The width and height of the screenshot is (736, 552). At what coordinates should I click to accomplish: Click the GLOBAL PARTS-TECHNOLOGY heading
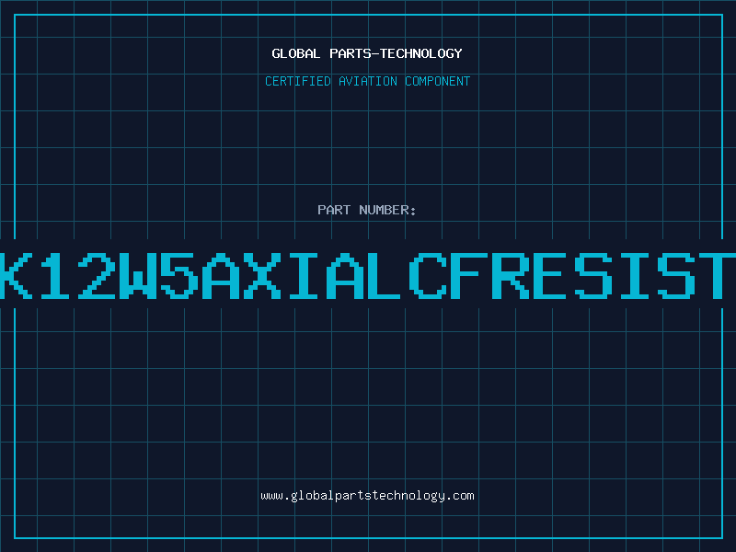[x=367, y=53]
